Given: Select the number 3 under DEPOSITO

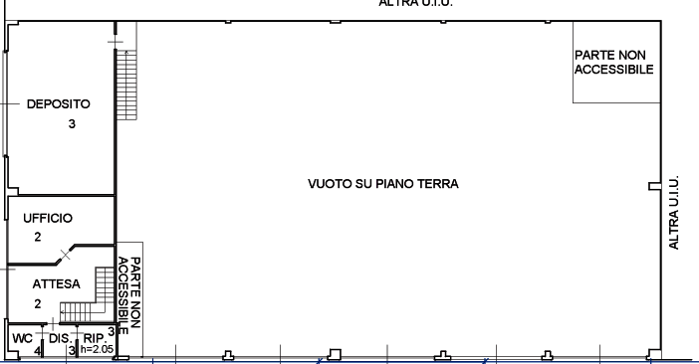Looking at the screenshot, I should click(x=72, y=124).
